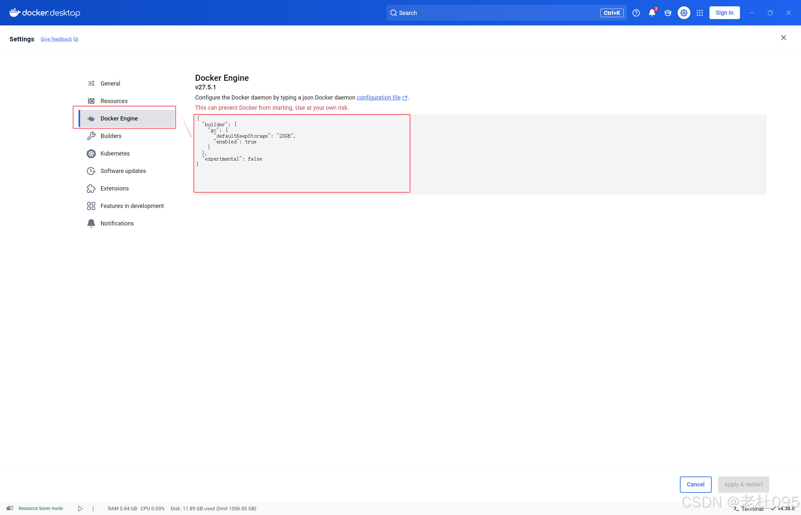The height and width of the screenshot is (515, 801).
Task: Switch to Software updates section
Action: point(123,171)
